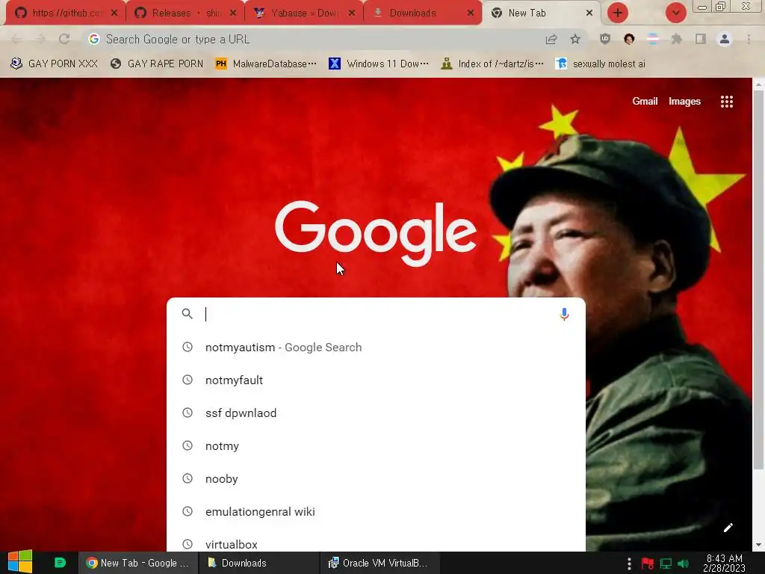Open the uBlock Origin shield extension

605,39
